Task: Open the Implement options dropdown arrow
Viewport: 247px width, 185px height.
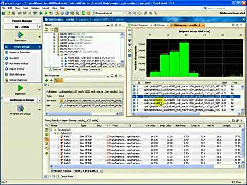Action: [x=40, y=90]
